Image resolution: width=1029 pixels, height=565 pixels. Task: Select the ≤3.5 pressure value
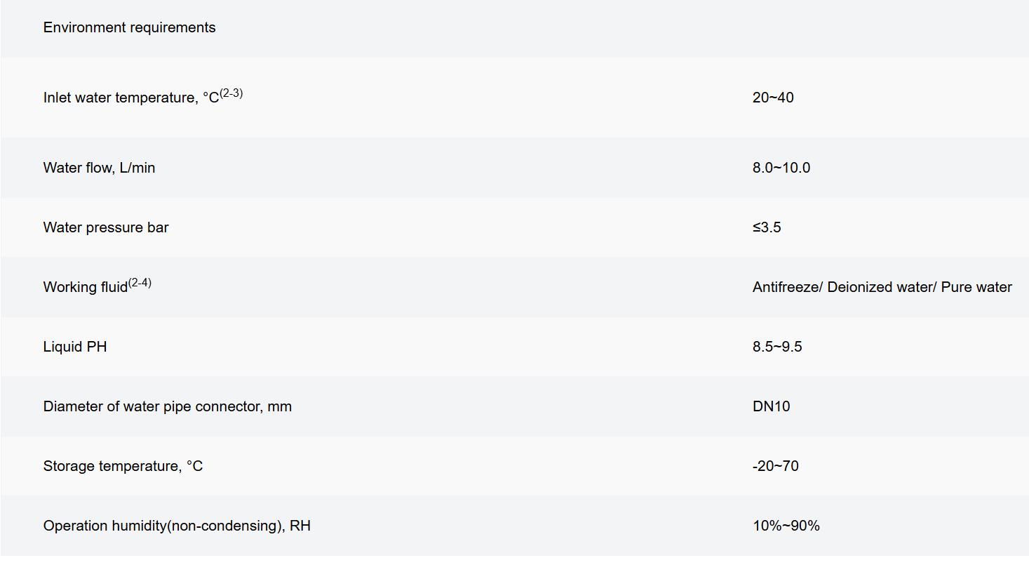(767, 227)
